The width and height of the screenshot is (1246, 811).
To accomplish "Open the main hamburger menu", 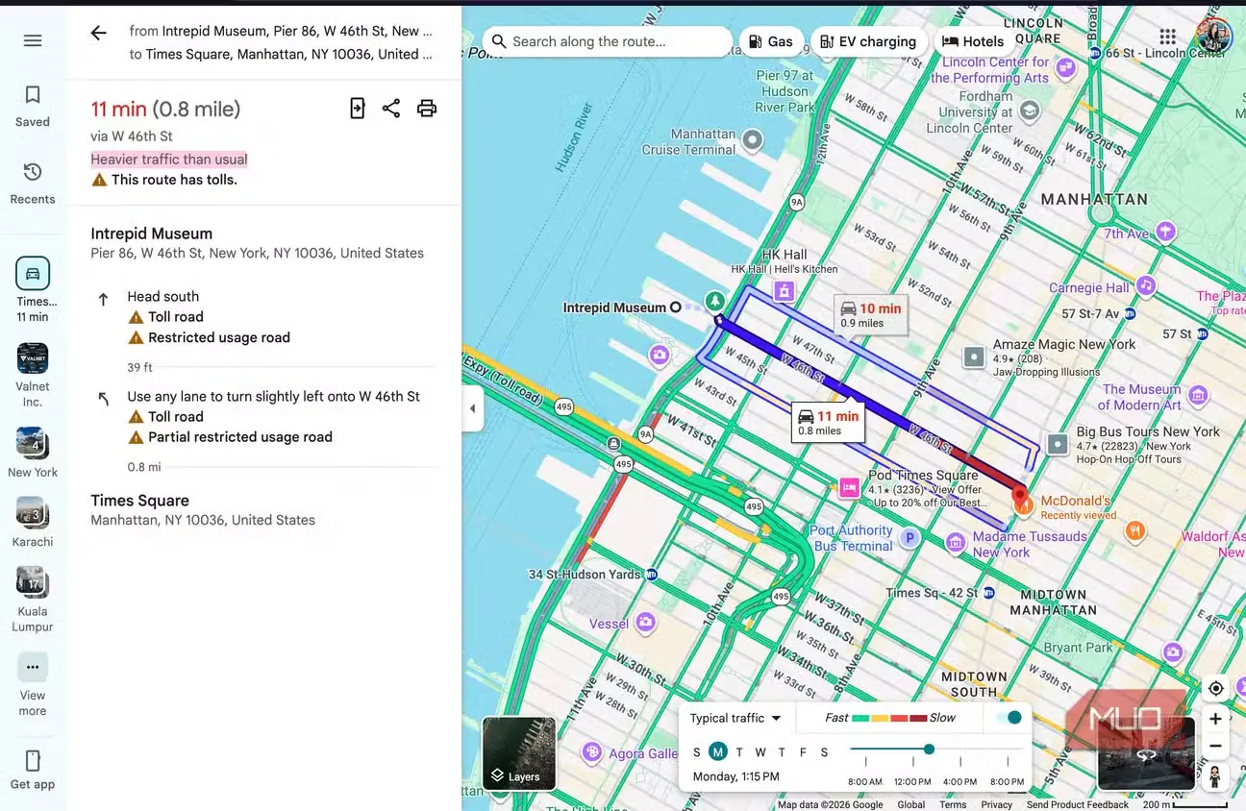I will click(x=33, y=40).
